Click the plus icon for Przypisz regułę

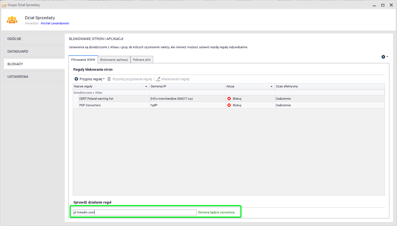tap(76, 79)
